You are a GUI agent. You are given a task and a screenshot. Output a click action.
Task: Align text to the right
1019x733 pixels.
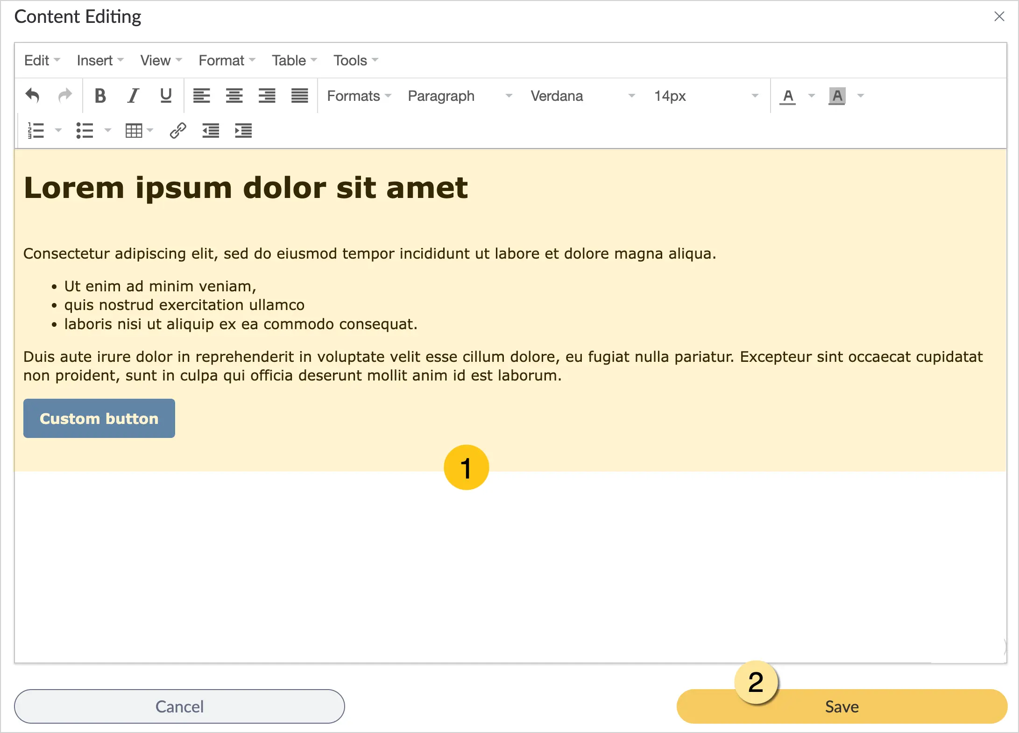267,96
